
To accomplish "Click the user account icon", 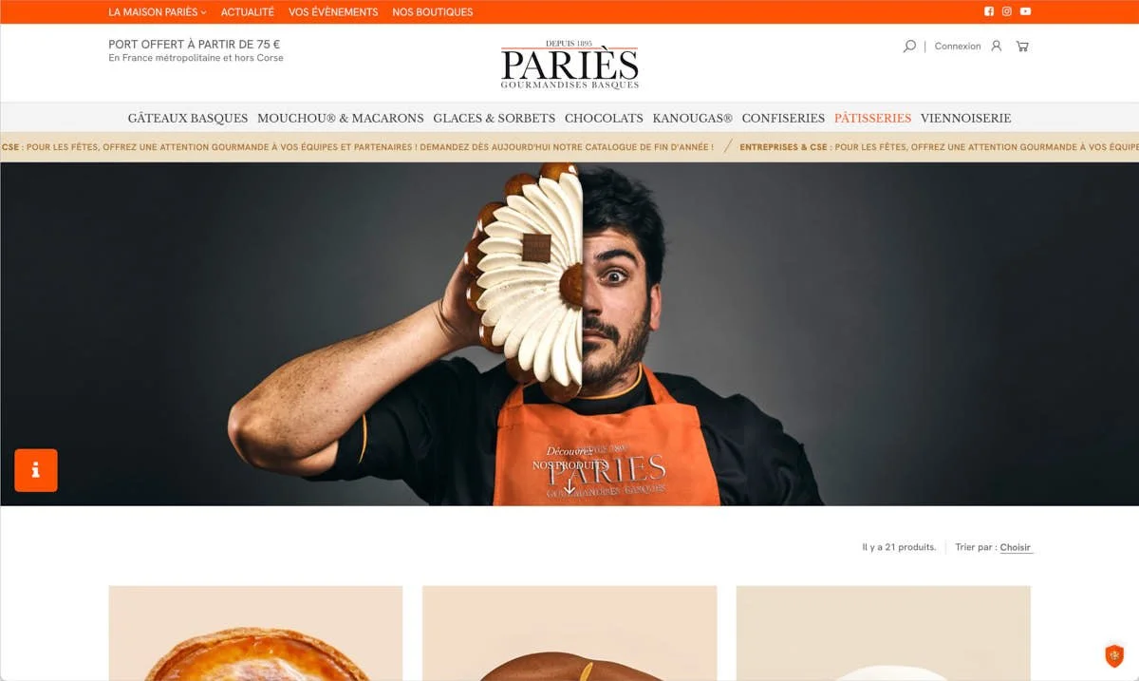I will click(996, 46).
